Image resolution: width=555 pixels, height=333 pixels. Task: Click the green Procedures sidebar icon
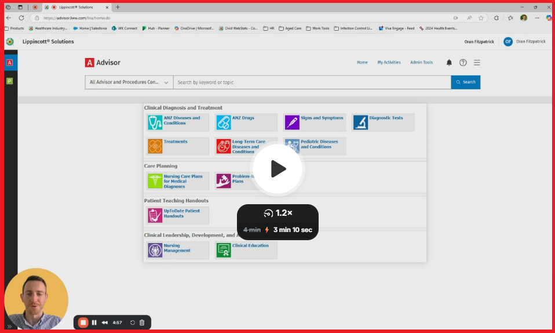(x=9, y=81)
